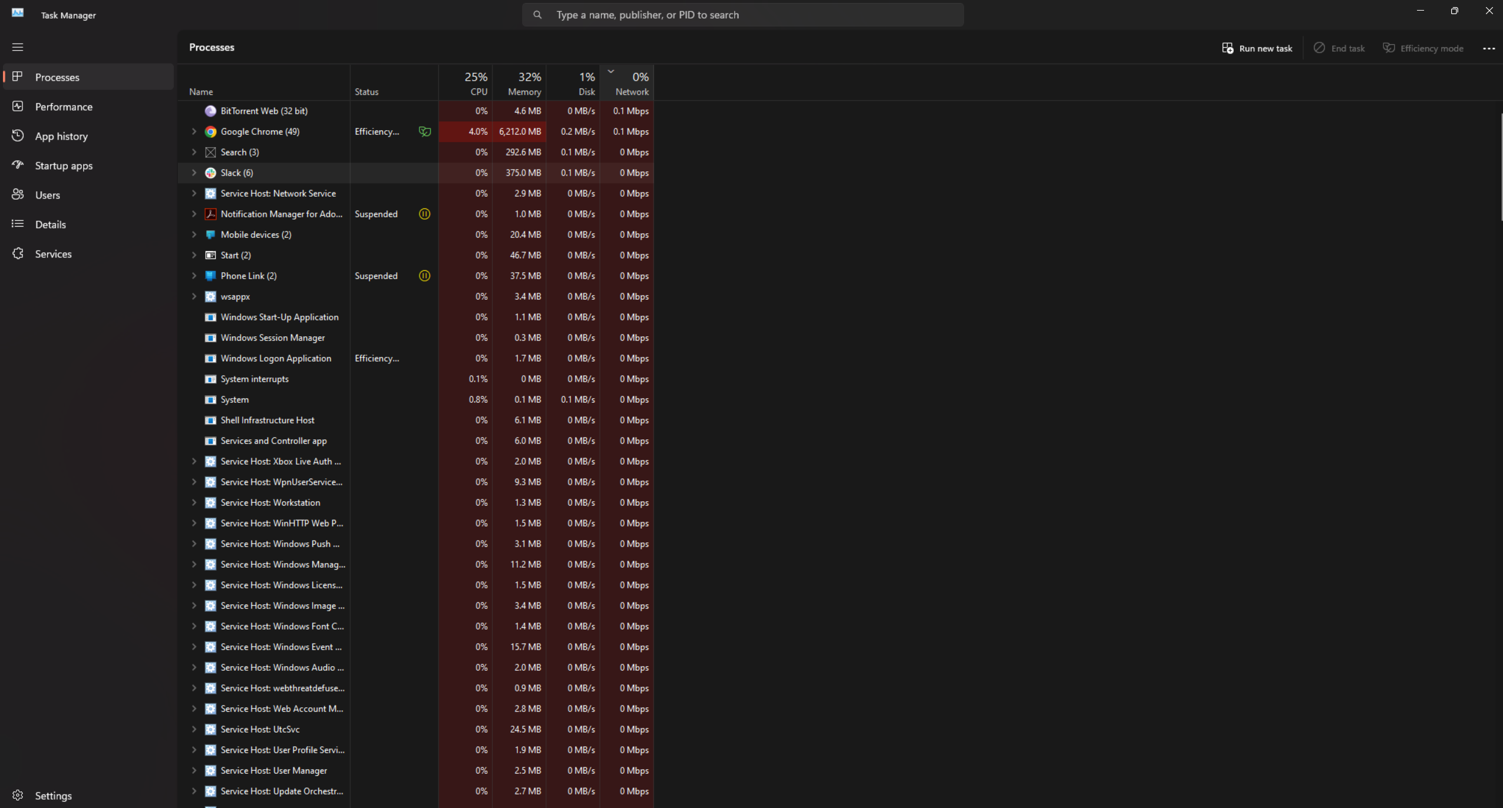Expand the Slack (6) process group
Screen dimensions: 1503x808
[194, 173]
